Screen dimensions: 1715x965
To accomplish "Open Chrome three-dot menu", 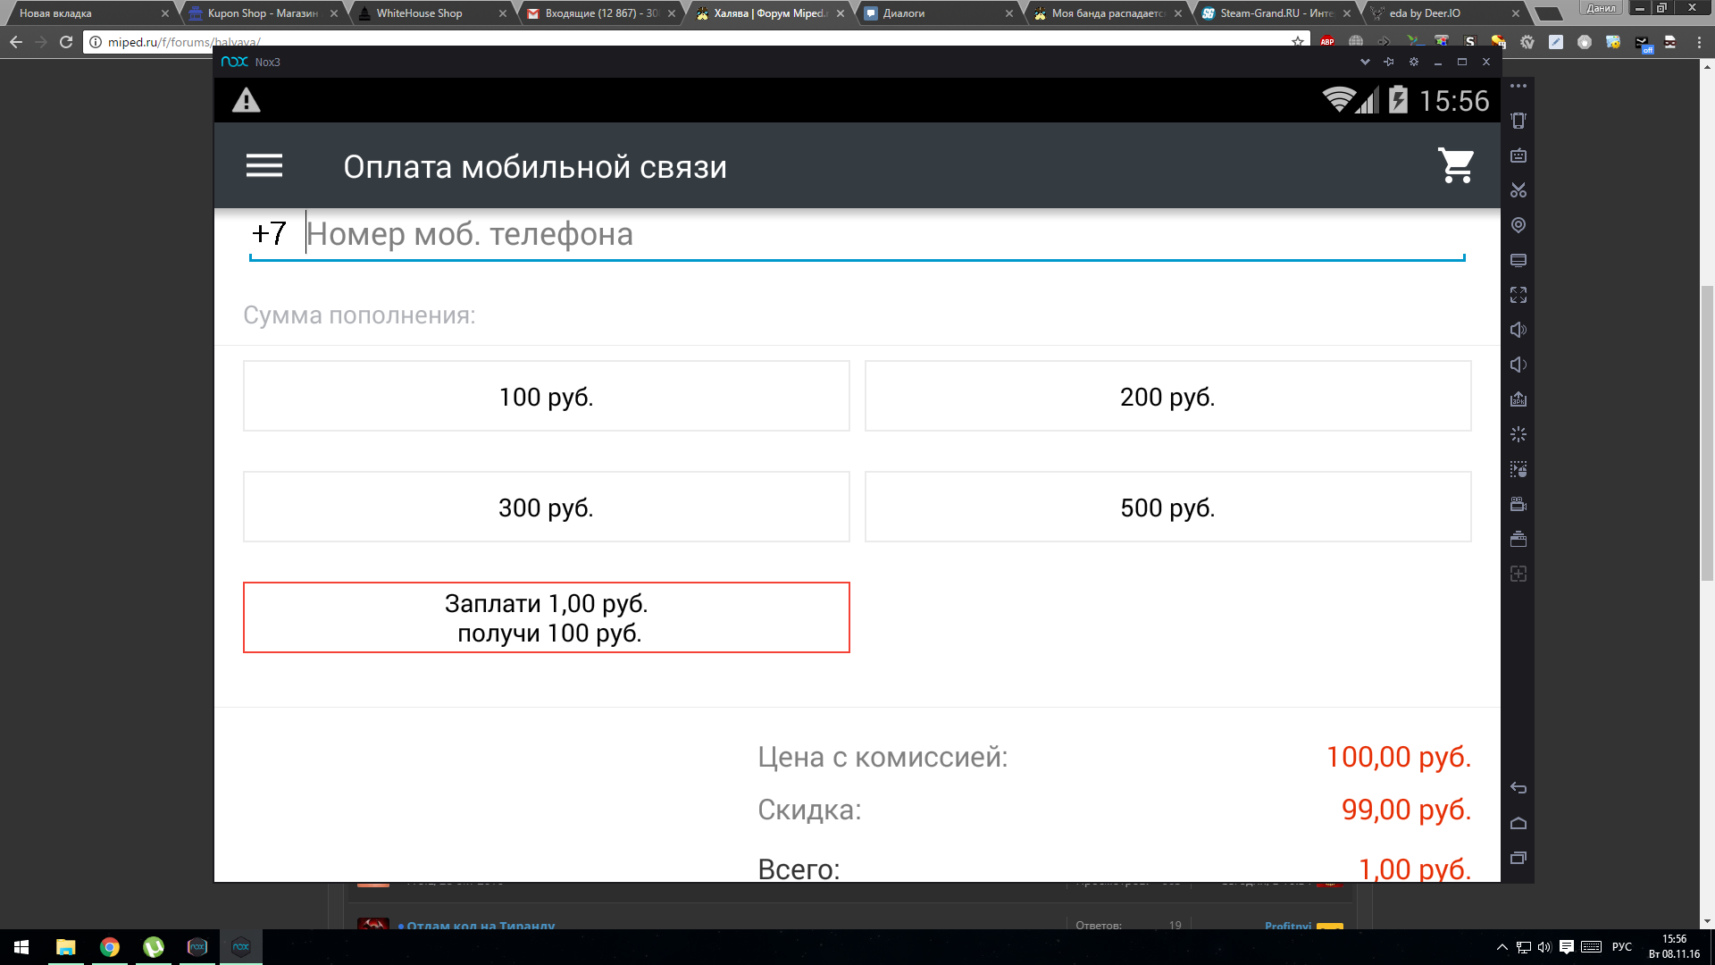I will click(x=1699, y=42).
